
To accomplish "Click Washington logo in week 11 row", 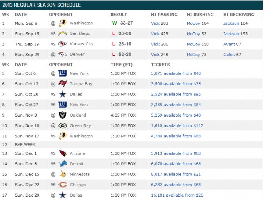I will [x=63, y=136].
